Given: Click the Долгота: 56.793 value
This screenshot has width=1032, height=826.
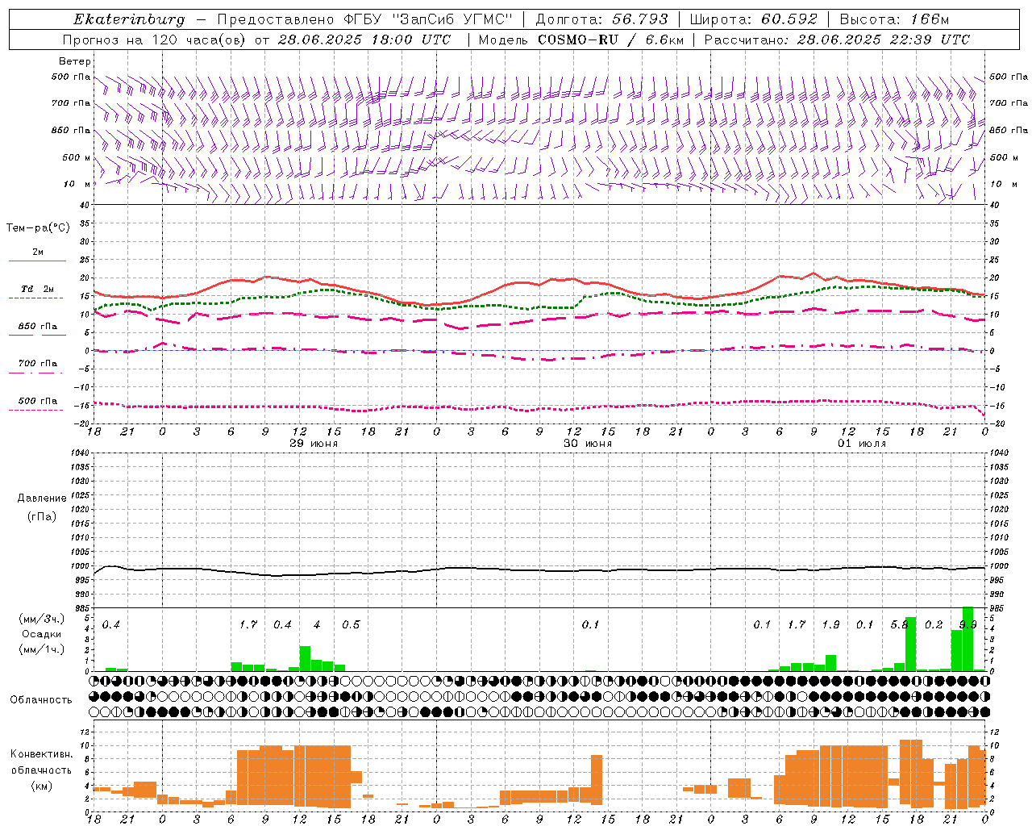Looking at the screenshot, I should 601,19.
